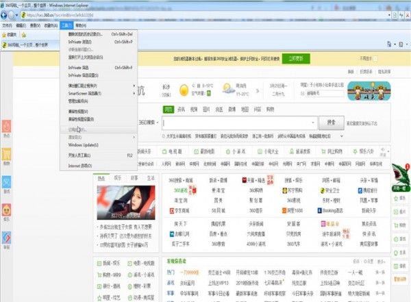Choose Internet Options in Tools menu
The image size is (411, 302).
point(99,166)
